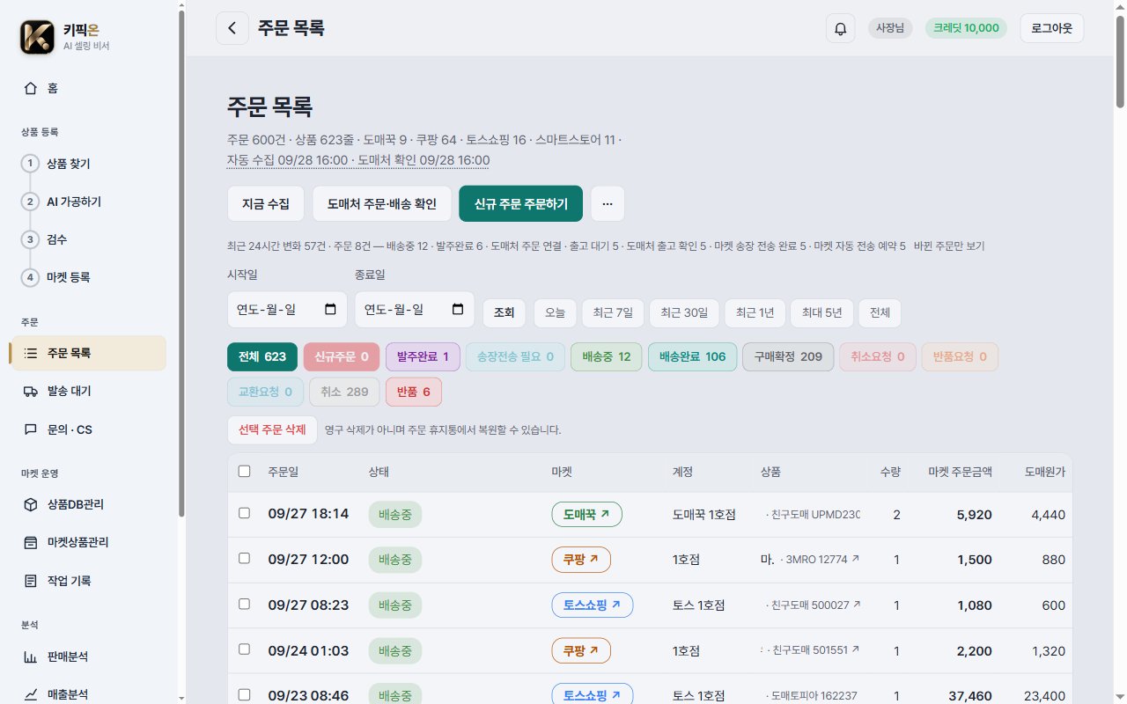Toggle the select-all checkbox in table header

pos(245,472)
